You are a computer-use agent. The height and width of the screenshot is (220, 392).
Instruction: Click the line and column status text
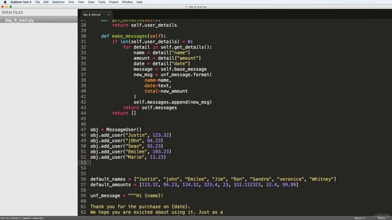[x=22, y=218]
